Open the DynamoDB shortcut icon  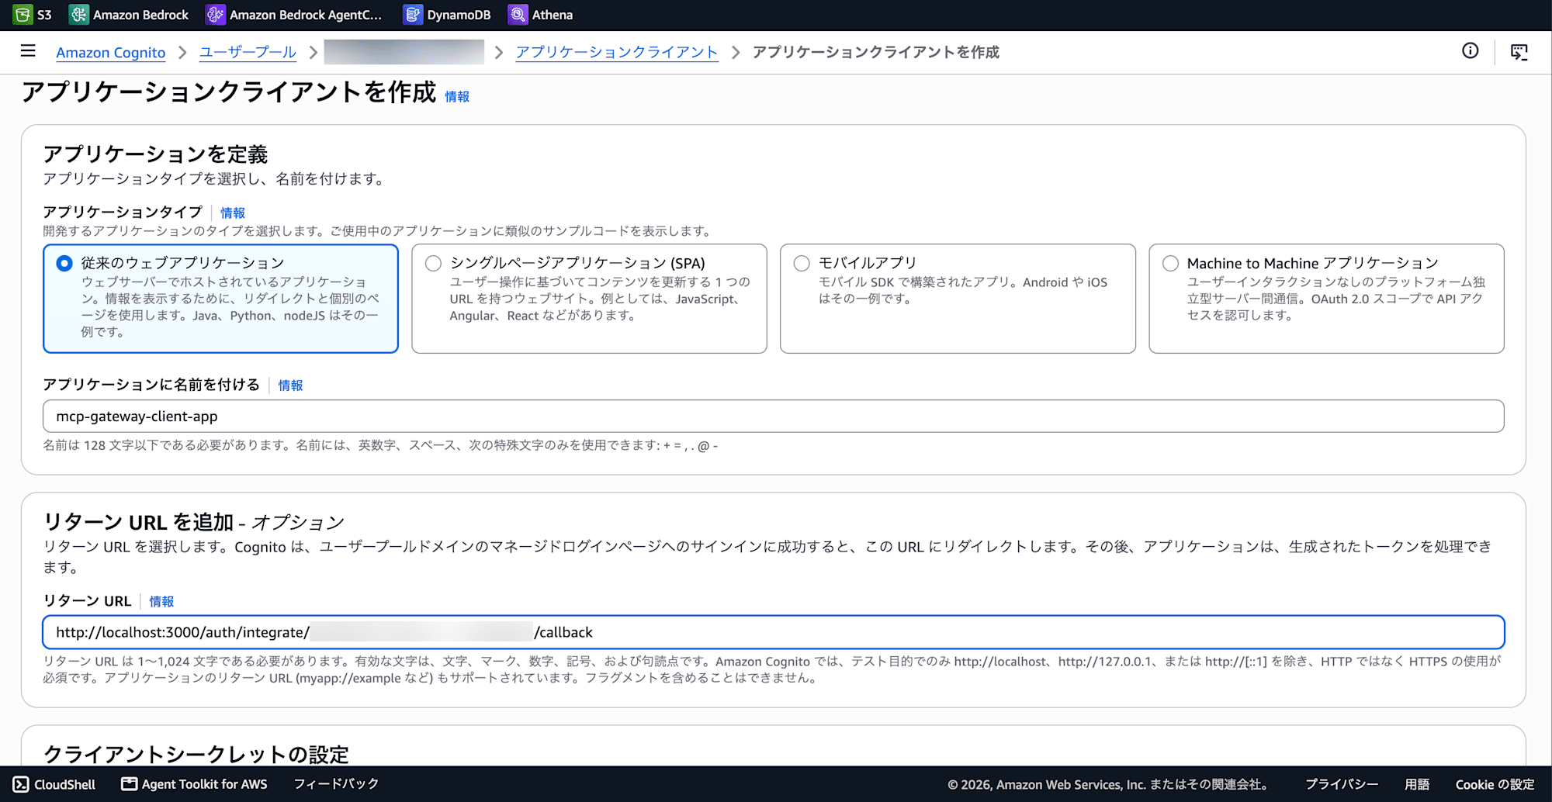point(413,15)
